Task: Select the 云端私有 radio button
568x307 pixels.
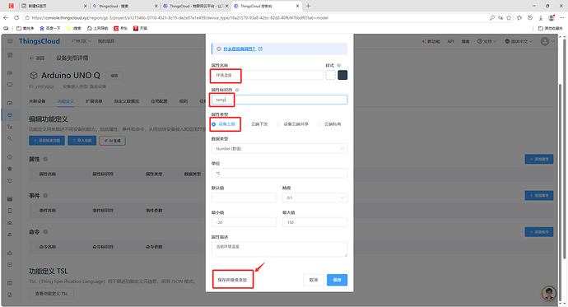Action: tap(319, 124)
